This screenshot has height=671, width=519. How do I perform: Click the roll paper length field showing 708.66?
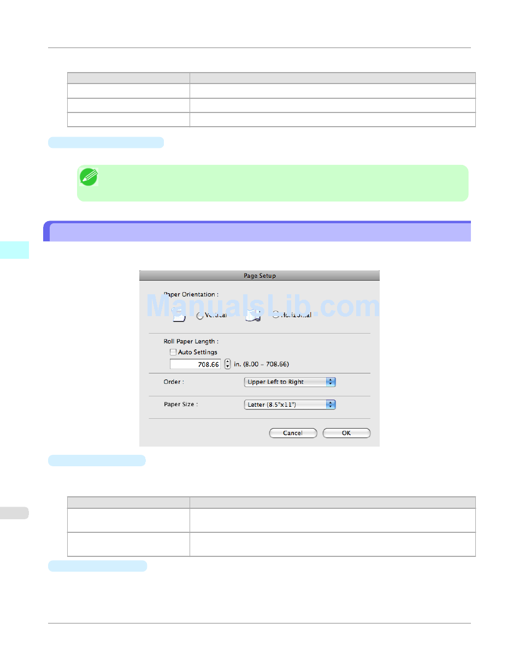pos(196,364)
